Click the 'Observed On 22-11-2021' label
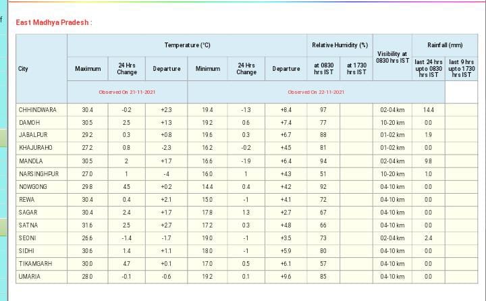The height and width of the screenshot is (301, 486). (x=316, y=92)
